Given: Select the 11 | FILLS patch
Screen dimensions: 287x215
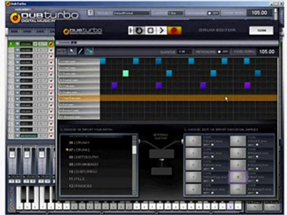Looking at the screenshot, I should [77, 179].
